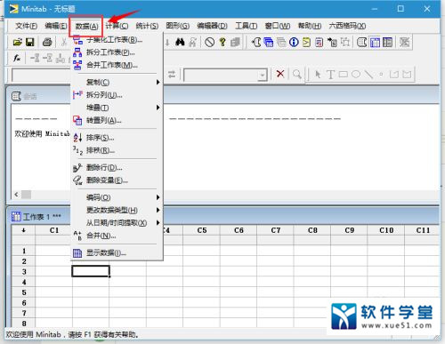
Task: Click the Save Project disk icon
Action: [30, 43]
